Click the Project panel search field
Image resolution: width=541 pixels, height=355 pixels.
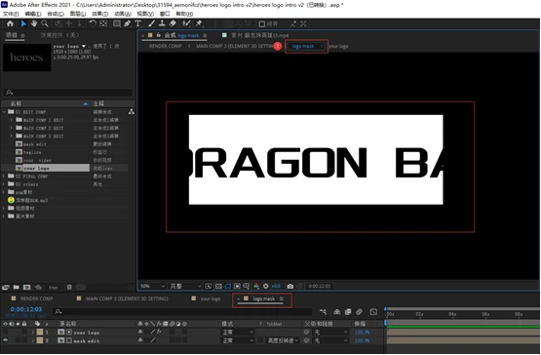click(68, 93)
